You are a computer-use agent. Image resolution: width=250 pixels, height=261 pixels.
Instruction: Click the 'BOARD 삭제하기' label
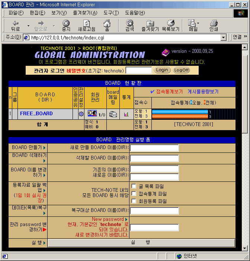point(29,155)
